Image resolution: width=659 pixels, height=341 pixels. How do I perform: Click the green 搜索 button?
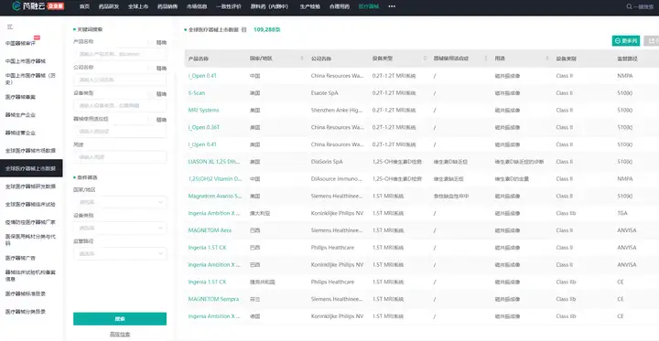tap(120, 319)
